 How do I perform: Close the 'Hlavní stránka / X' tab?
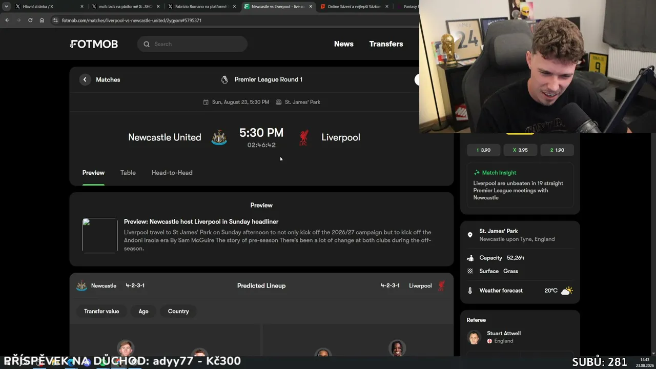[82, 7]
